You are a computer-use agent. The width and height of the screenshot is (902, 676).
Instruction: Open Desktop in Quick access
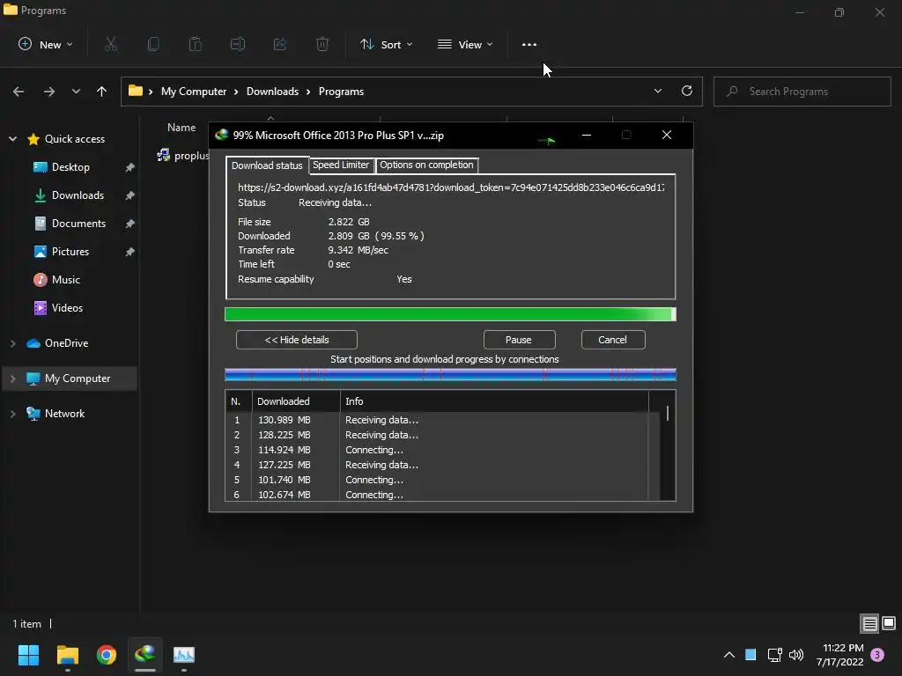70,167
